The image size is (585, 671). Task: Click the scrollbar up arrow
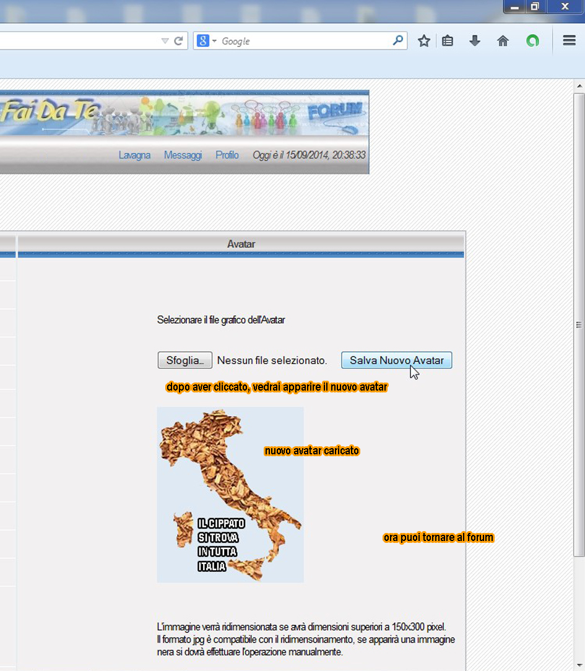pyautogui.click(x=579, y=86)
